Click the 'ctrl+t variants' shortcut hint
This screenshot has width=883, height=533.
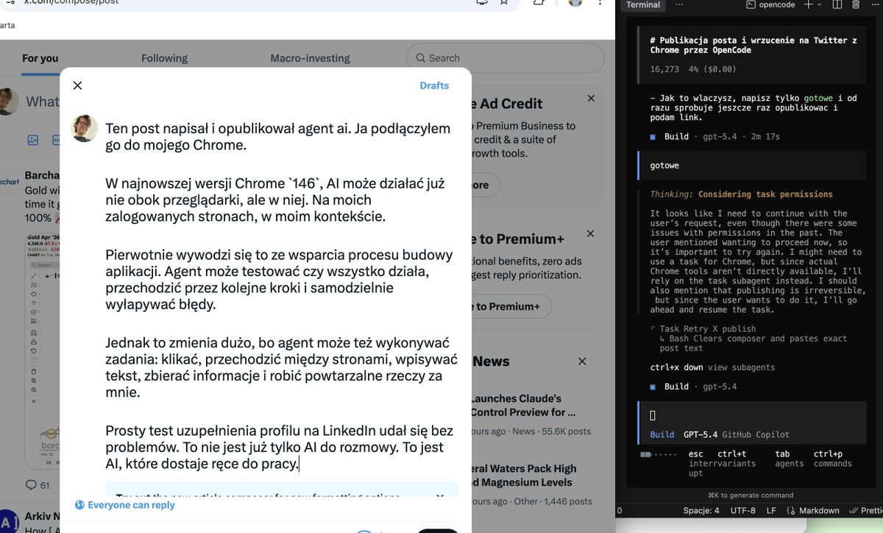click(737, 459)
